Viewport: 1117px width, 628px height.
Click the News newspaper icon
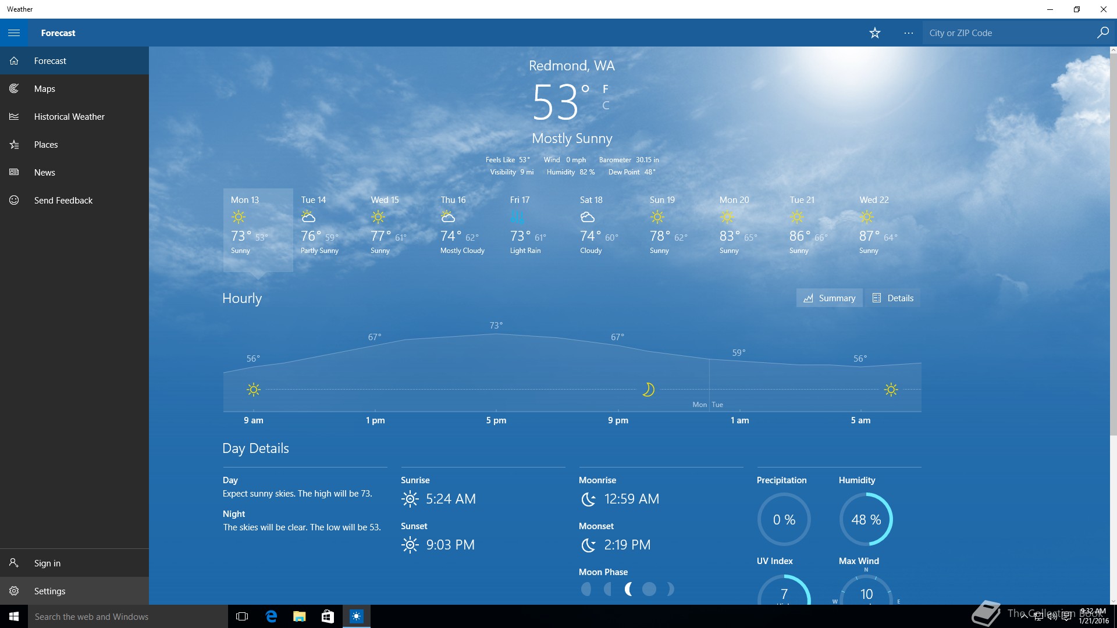click(x=14, y=172)
